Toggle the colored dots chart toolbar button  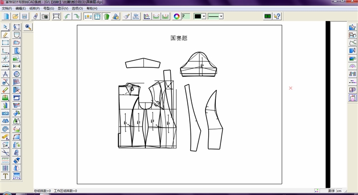point(147,16)
